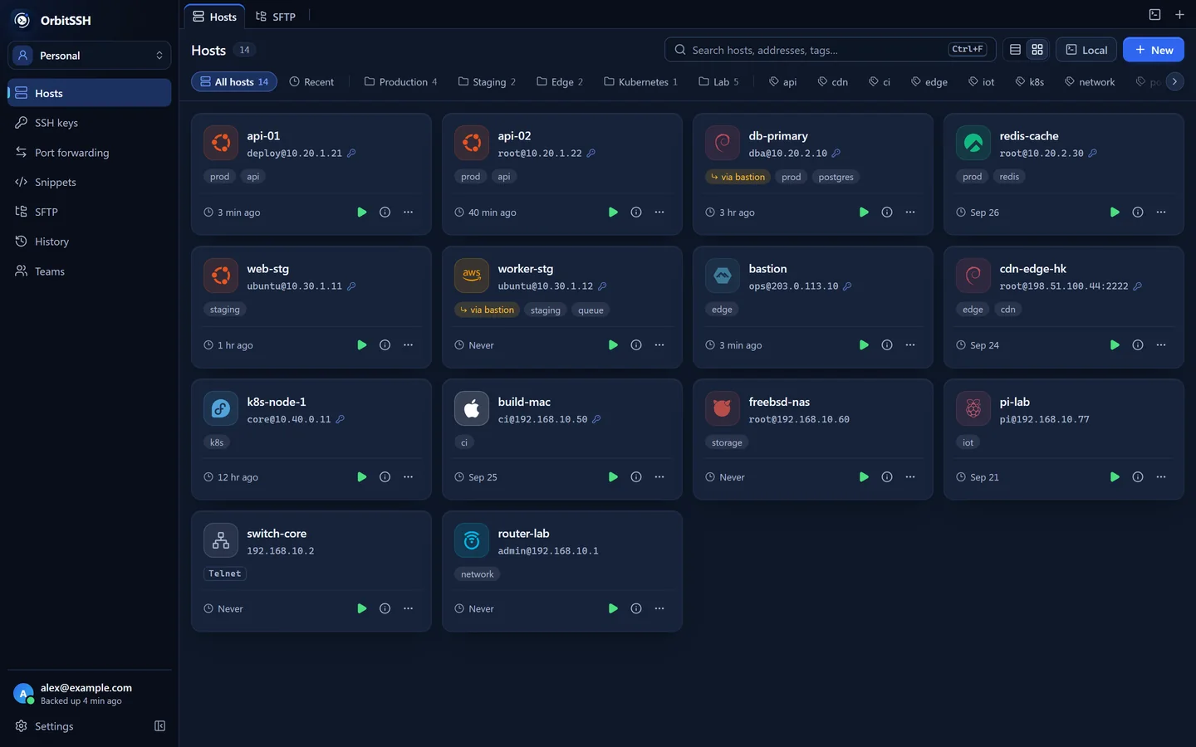Open new tab with plus icon
Image resolution: width=1196 pixels, height=747 pixels.
(x=1179, y=15)
